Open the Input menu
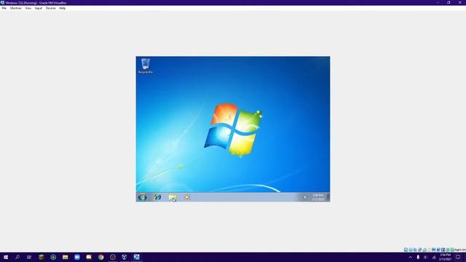Screen dimensions: 466x262 [39, 8]
